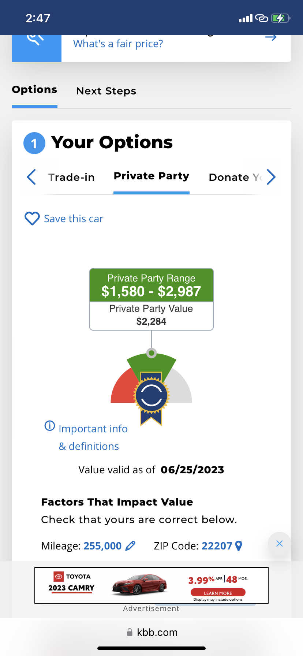
Task: Dismiss the ad with the X button
Action: point(279,544)
